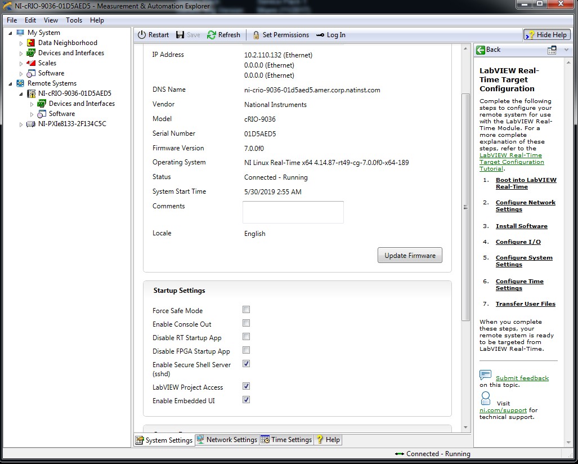Click inside the Comments text field
Image resolution: width=578 pixels, height=464 pixels.
coord(293,212)
